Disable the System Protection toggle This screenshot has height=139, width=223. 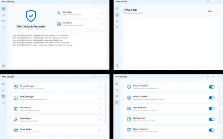(x=211, y=130)
